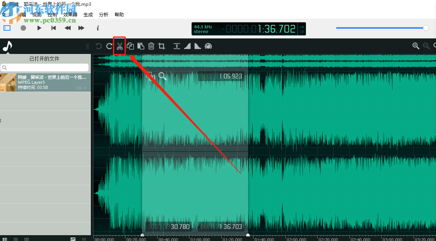Apply the Trim tool icon

click(162, 46)
